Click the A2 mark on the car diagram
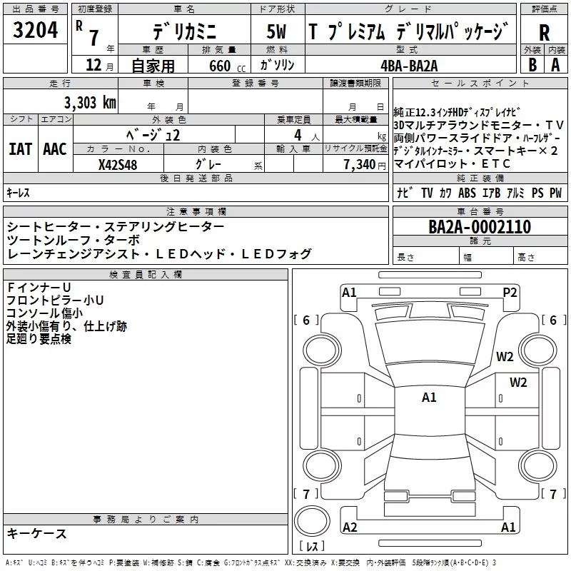This screenshot has width=571, height=571. pos(350,527)
